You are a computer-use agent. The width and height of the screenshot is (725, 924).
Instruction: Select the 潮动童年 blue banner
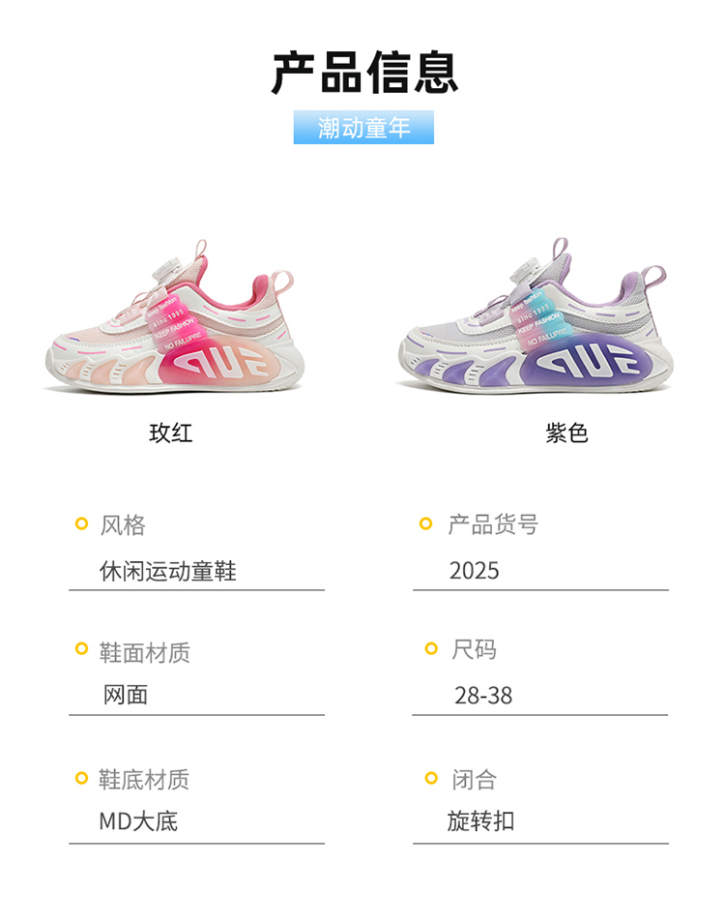363,128
